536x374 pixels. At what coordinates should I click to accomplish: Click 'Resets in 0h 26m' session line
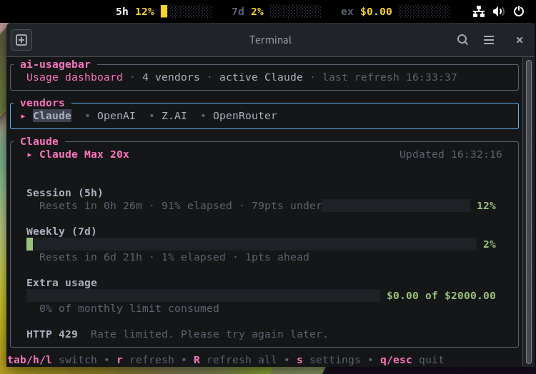pos(91,206)
